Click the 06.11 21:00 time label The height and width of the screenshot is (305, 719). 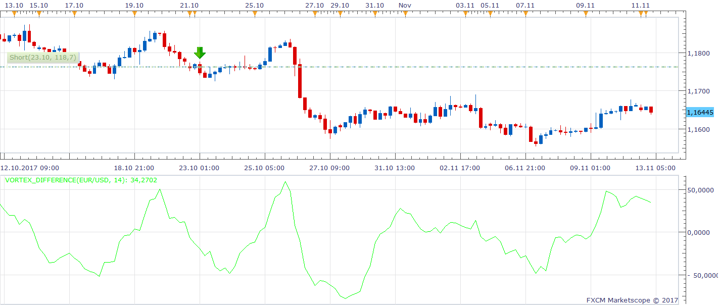(x=525, y=168)
